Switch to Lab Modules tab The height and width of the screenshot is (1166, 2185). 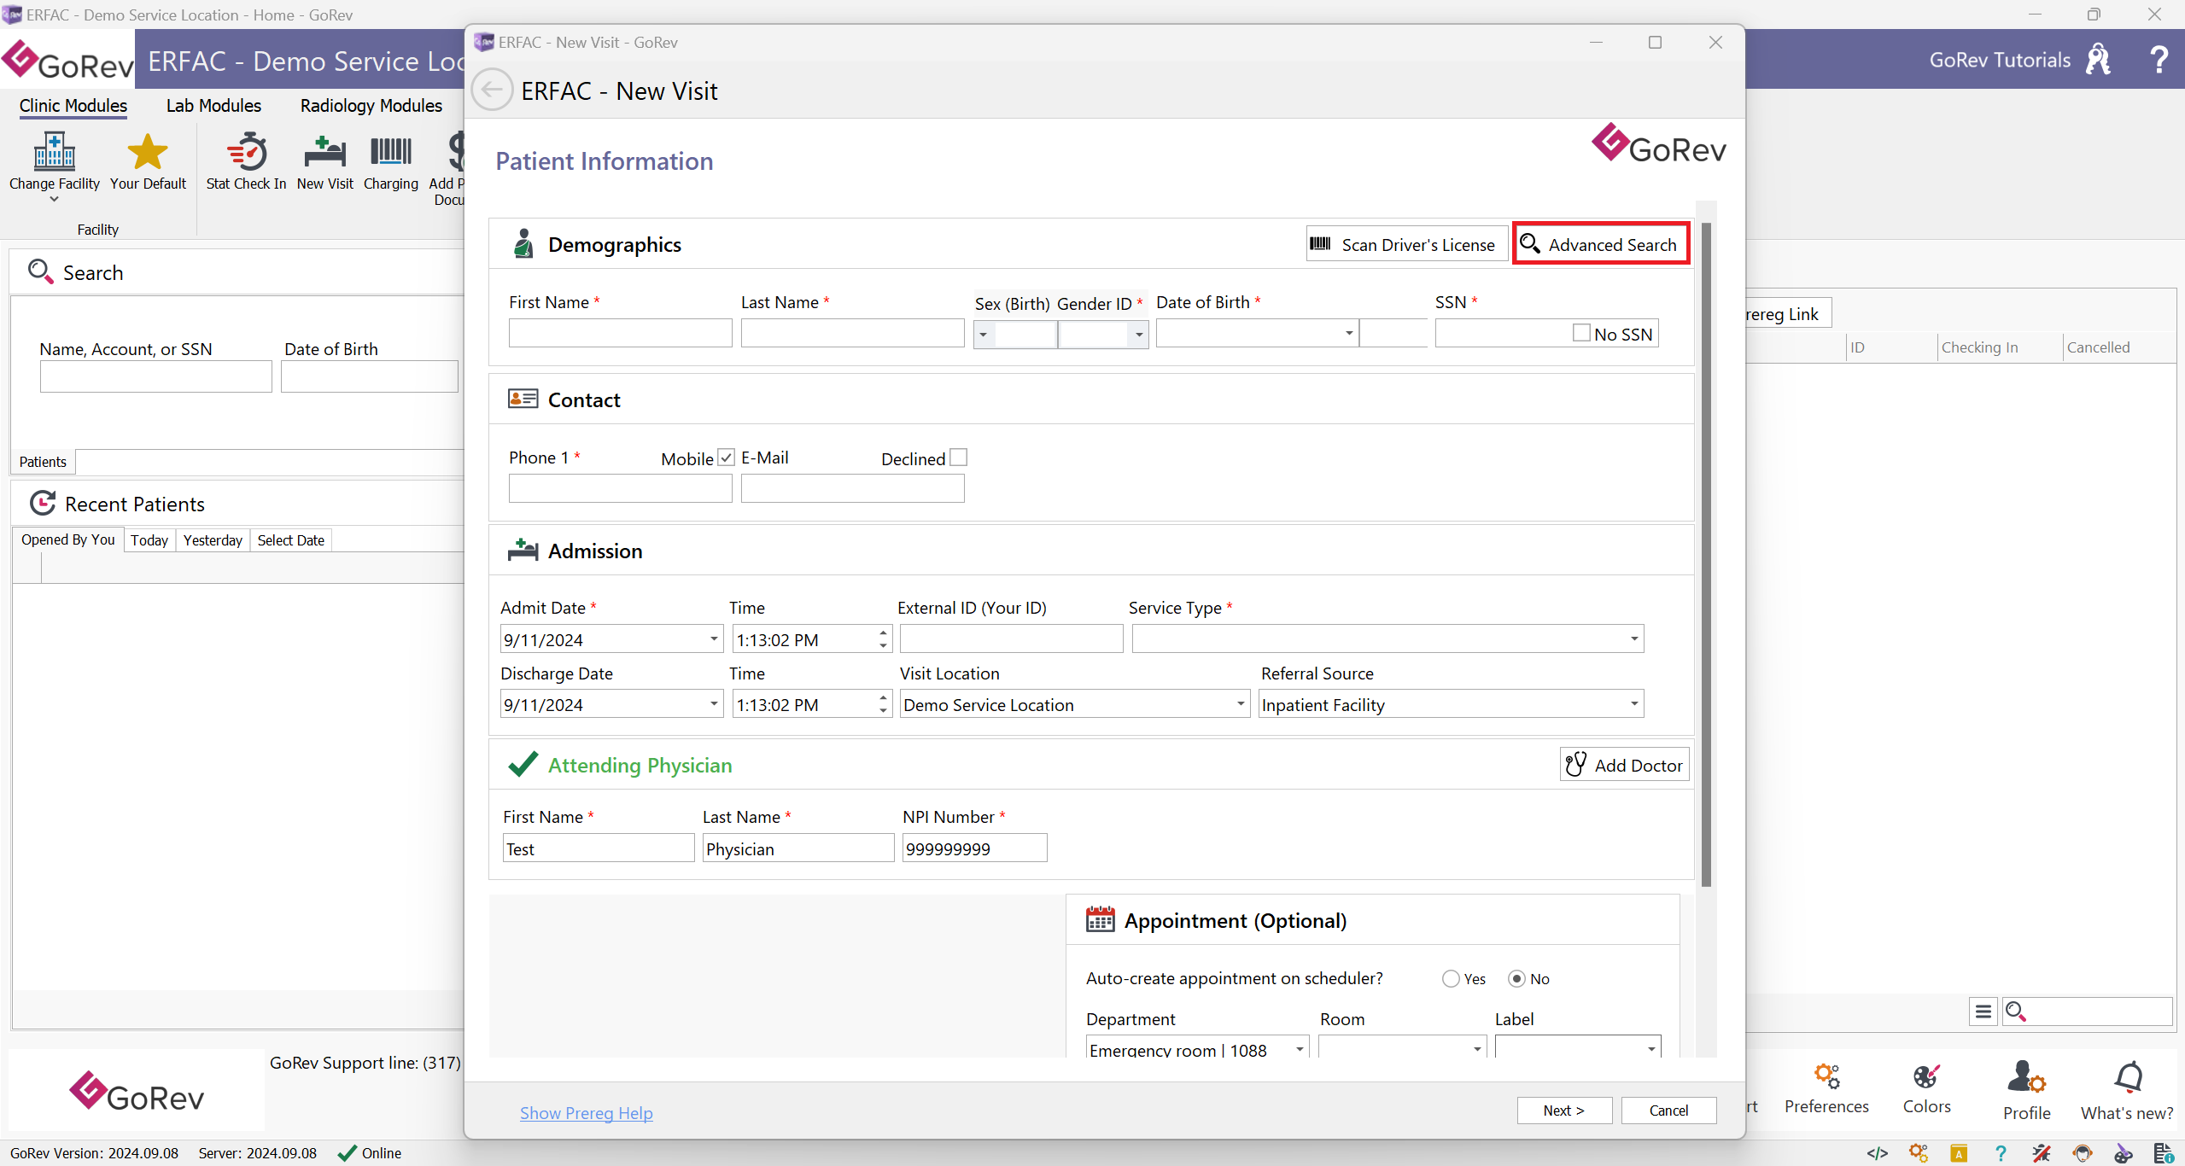[x=213, y=105]
